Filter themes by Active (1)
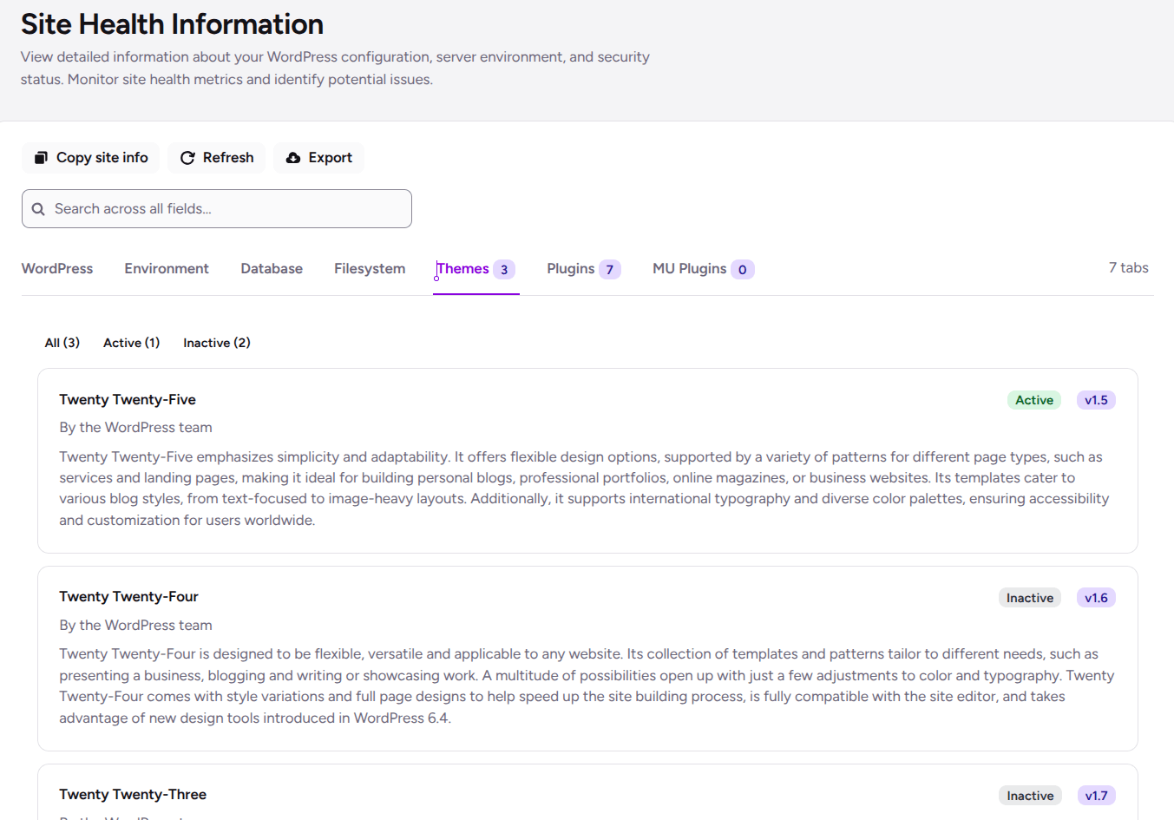 point(132,343)
